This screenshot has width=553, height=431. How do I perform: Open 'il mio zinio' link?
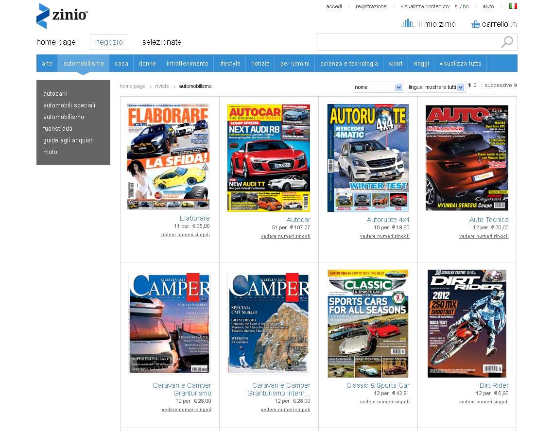pyautogui.click(x=437, y=24)
